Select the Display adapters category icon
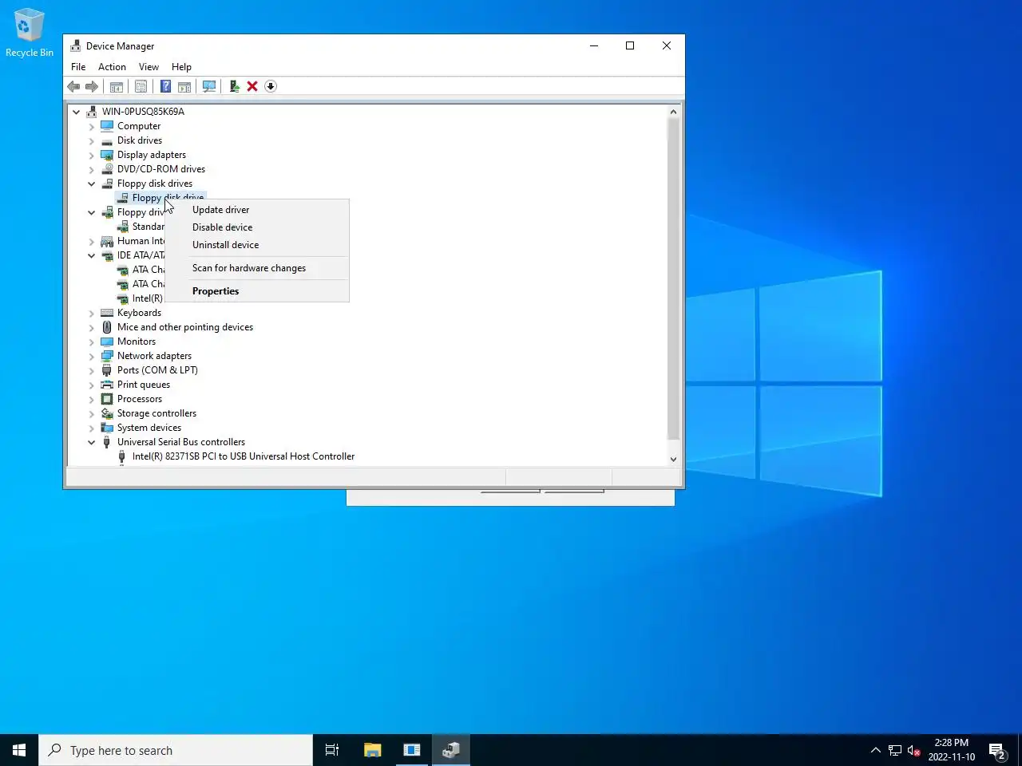 [x=107, y=155]
